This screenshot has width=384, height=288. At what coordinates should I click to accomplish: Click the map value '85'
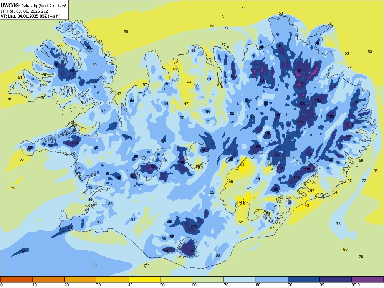coord(99,222)
